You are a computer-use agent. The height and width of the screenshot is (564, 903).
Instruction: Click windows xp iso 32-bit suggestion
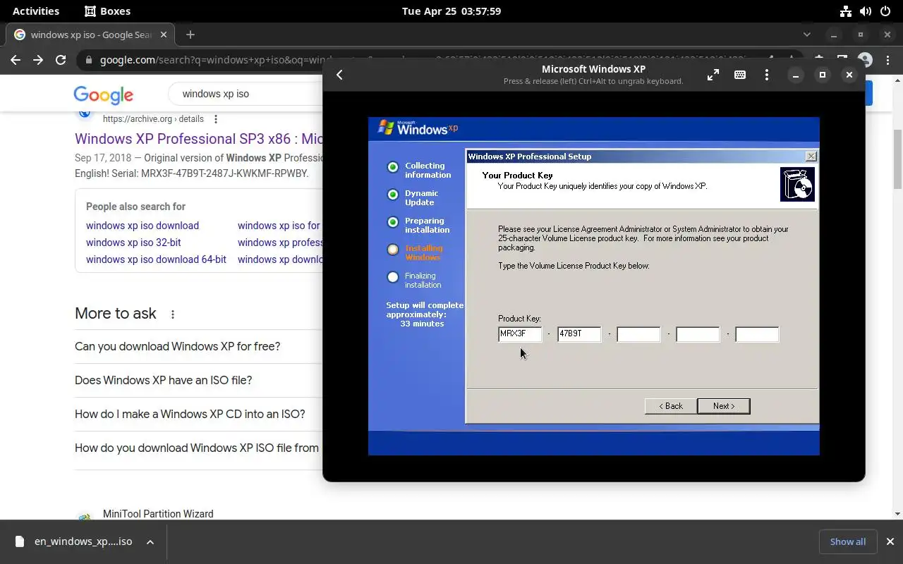coord(133,243)
